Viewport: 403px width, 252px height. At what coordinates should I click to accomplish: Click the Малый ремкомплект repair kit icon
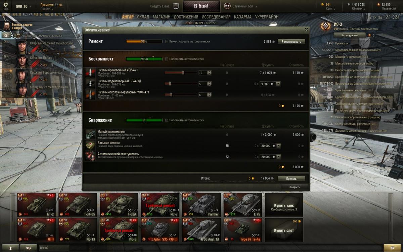coord(90,134)
